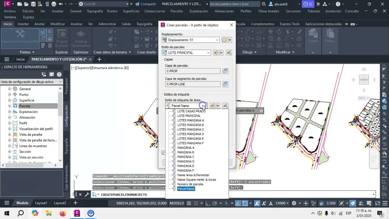Click the Capas layers ribbon icon
Viewport: 389px width, 219px height.
pos(313,36)
